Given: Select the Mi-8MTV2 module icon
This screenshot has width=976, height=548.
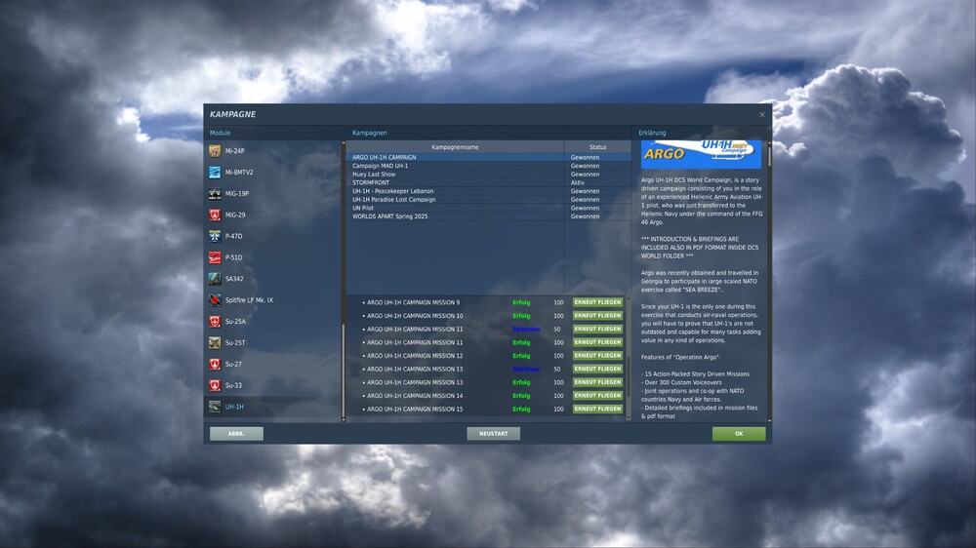Looking at the screenshot, I should click(215, 173).
